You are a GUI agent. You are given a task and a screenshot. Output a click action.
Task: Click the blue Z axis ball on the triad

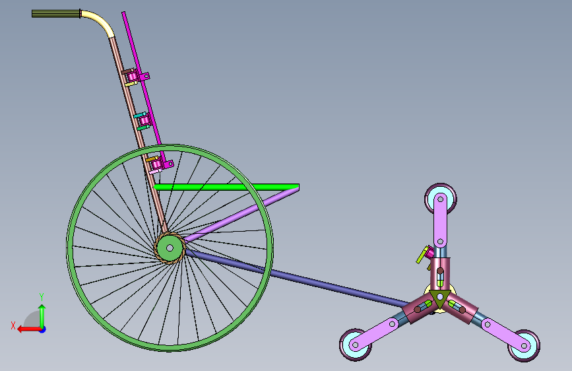point(43,329)
